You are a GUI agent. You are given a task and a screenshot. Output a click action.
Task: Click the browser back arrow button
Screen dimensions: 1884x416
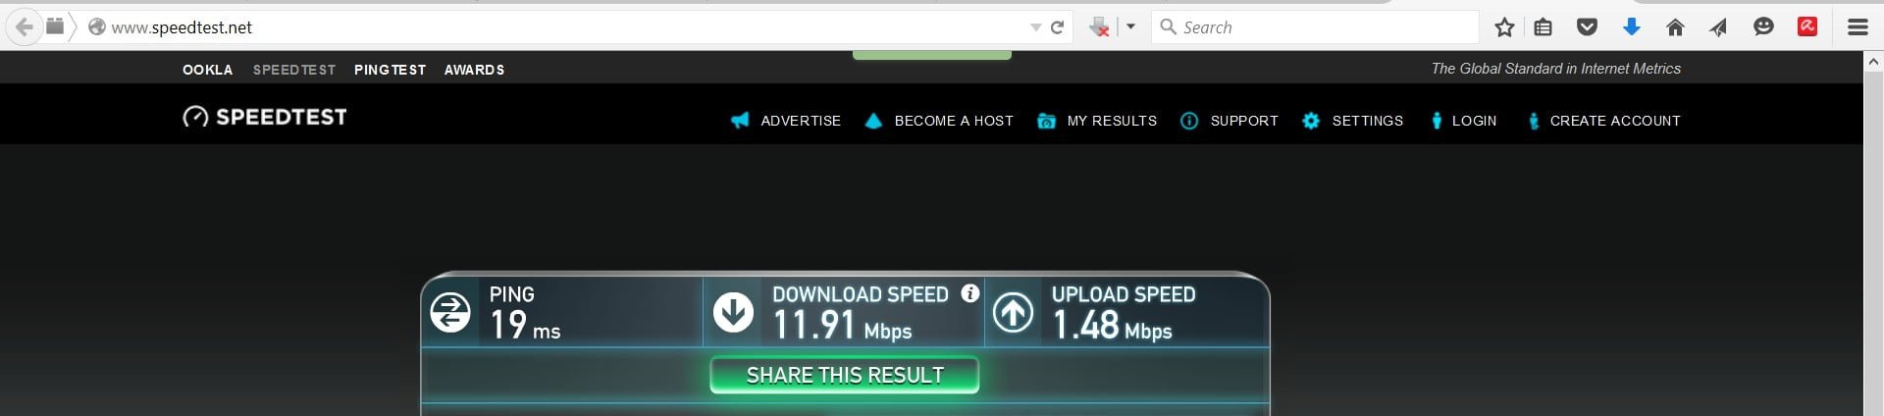coord(26,26)
